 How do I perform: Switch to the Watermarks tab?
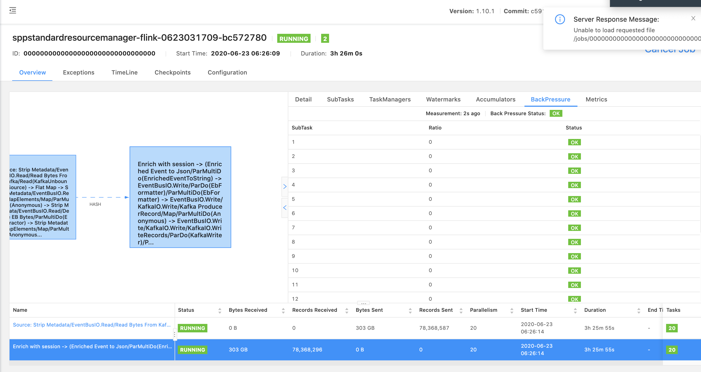pos(443,99)
